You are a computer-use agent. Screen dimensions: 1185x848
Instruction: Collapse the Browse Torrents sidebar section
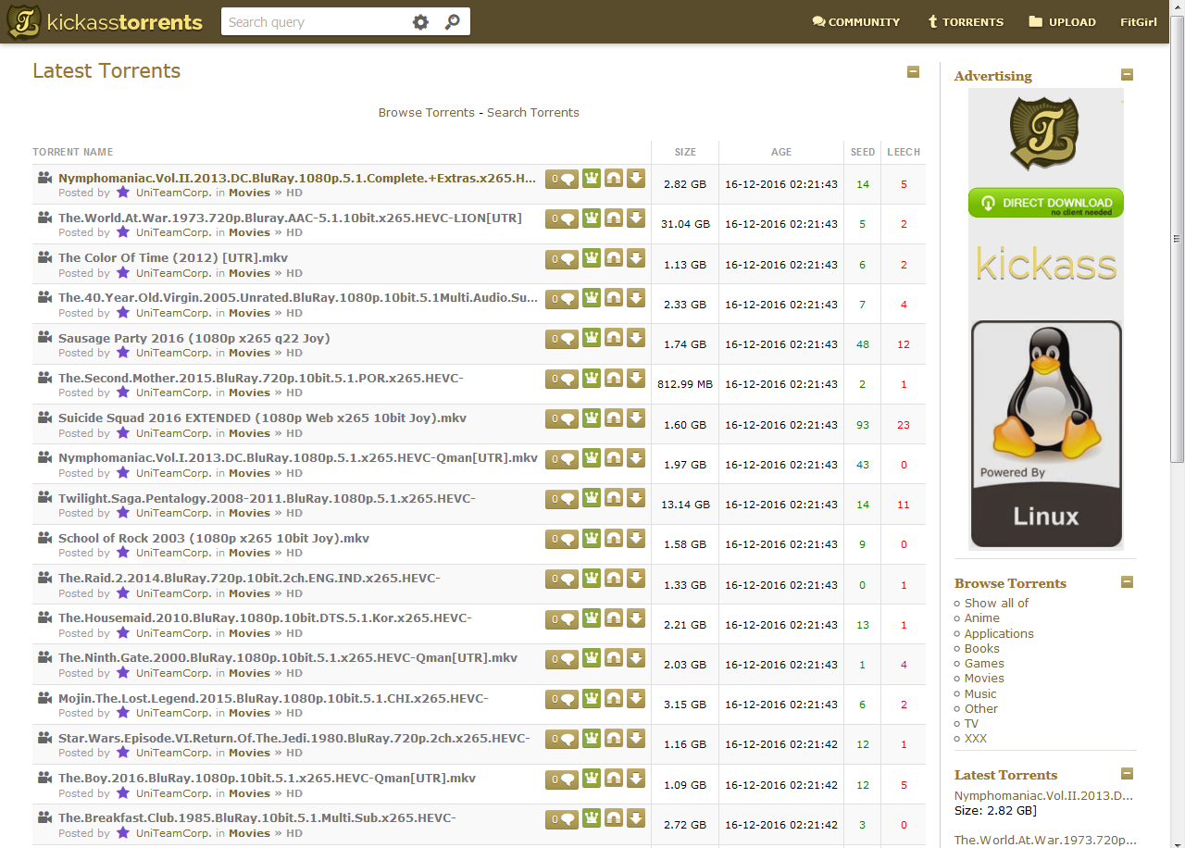tap(1127, 582)
